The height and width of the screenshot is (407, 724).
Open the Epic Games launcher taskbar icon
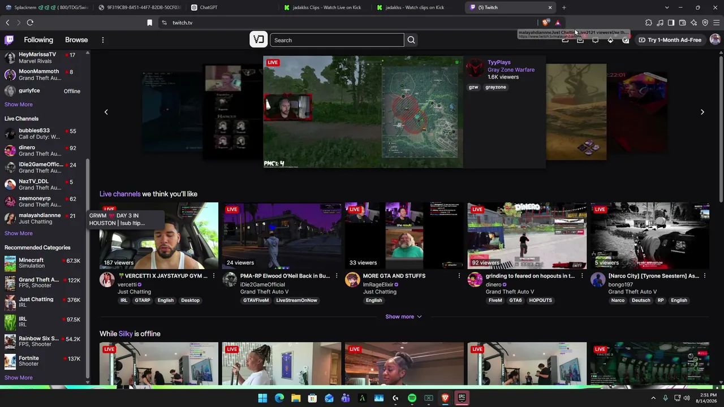tap(462, 398)
